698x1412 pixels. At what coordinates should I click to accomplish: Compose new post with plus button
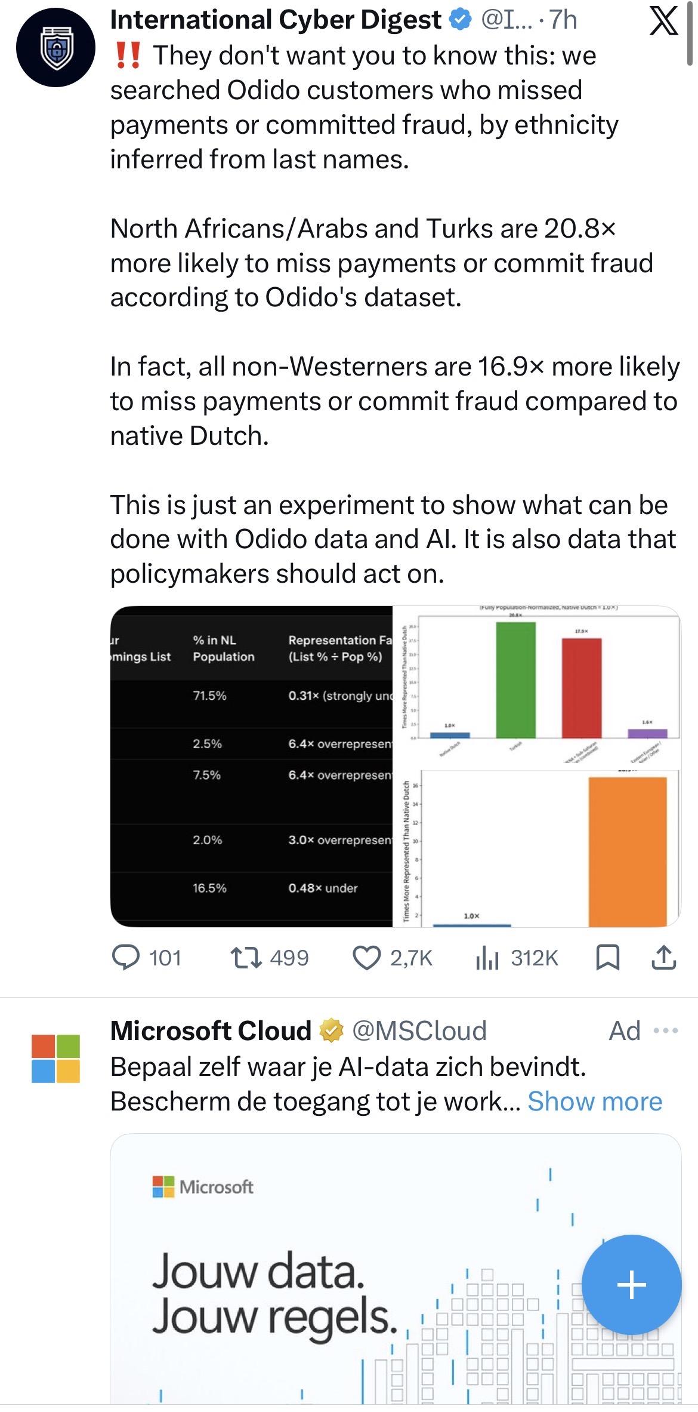click(x=631, y=1284)
